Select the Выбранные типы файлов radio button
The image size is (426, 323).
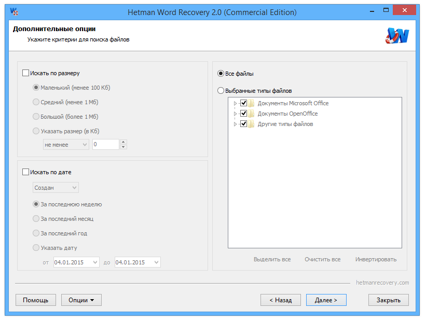point(221,91)
